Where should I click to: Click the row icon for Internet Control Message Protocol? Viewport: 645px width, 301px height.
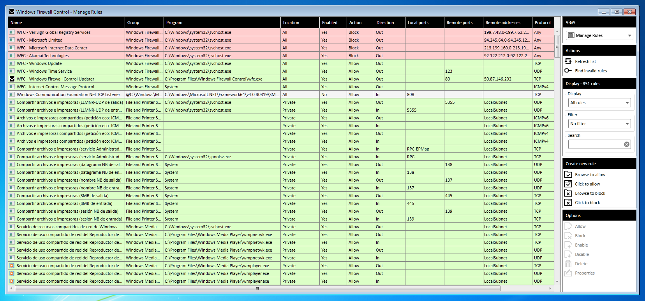tap(12, 87)
